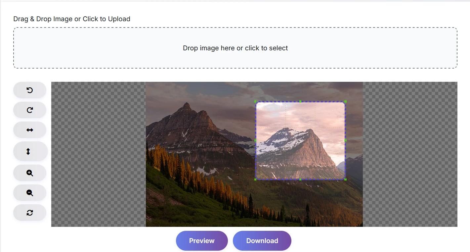
Task: Flip the image horizontally
Action: [x=29, y=129]
